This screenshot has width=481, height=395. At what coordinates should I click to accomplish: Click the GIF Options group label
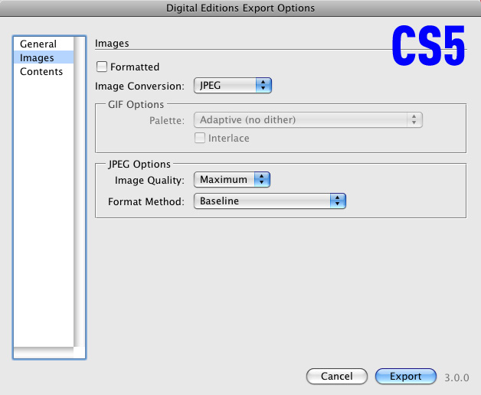136,104
